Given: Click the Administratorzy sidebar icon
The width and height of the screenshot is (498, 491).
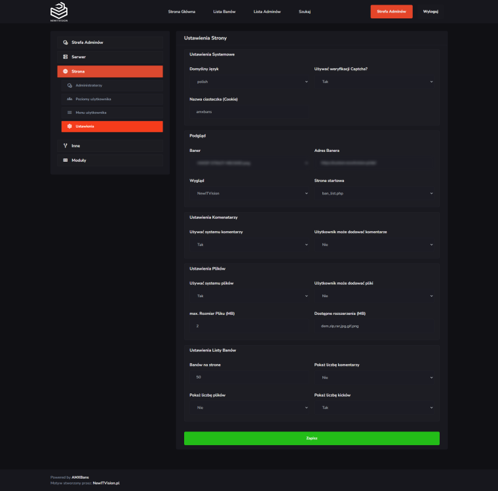Looking at the screenshot, I should click(x=69, y=85).
